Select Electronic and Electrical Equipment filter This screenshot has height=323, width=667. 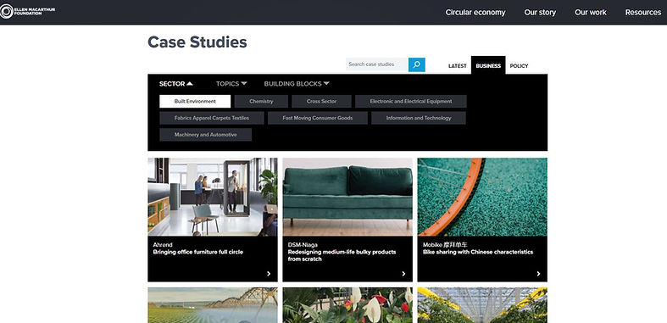411,101
